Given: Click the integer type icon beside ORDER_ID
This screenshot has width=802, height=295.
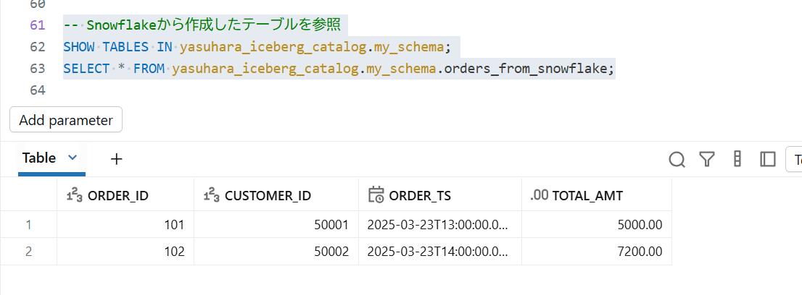Looking at the screenshot, I should pos(73,194).
